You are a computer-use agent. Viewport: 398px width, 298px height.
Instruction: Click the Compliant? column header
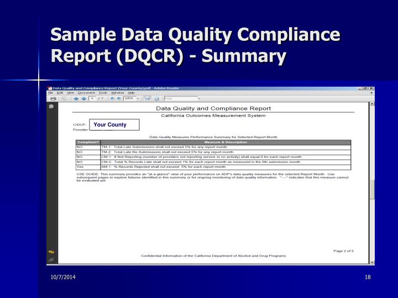pyautogui.click(x=88, y=142)
